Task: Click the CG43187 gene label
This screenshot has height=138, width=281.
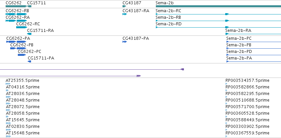Action: tap(132, 3)
